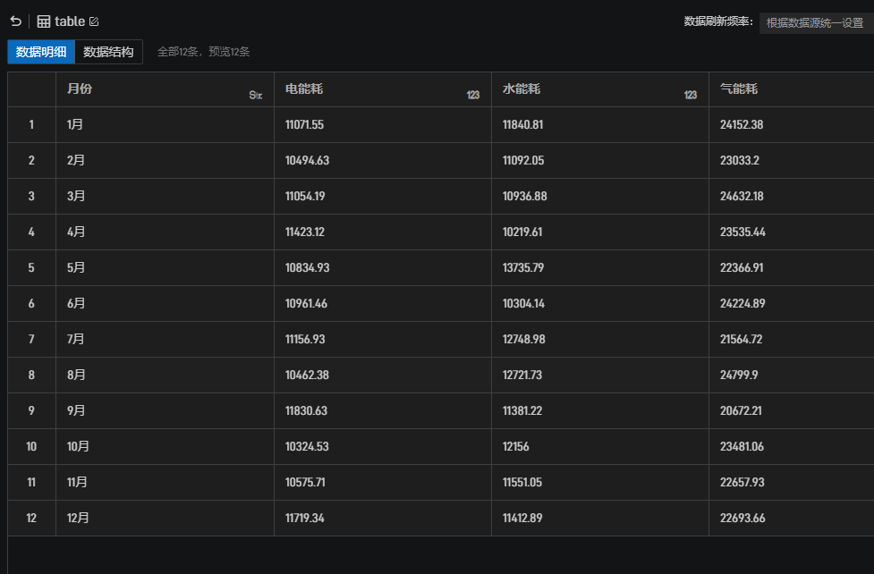This screenshot has height=574, width=874.
Task: Open the 数据刷新频率 dropdown
Action: pos(817,23)
